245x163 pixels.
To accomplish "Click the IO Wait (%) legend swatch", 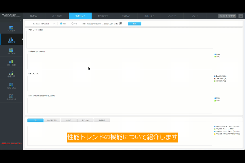I will pyautogui.click(x=215, y=81).
